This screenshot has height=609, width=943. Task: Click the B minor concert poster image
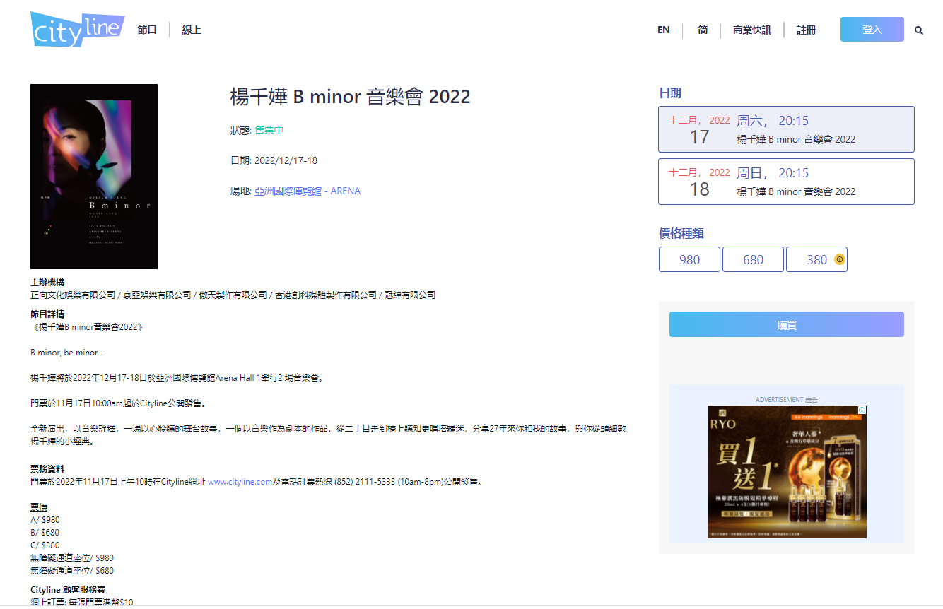point(94,177)
